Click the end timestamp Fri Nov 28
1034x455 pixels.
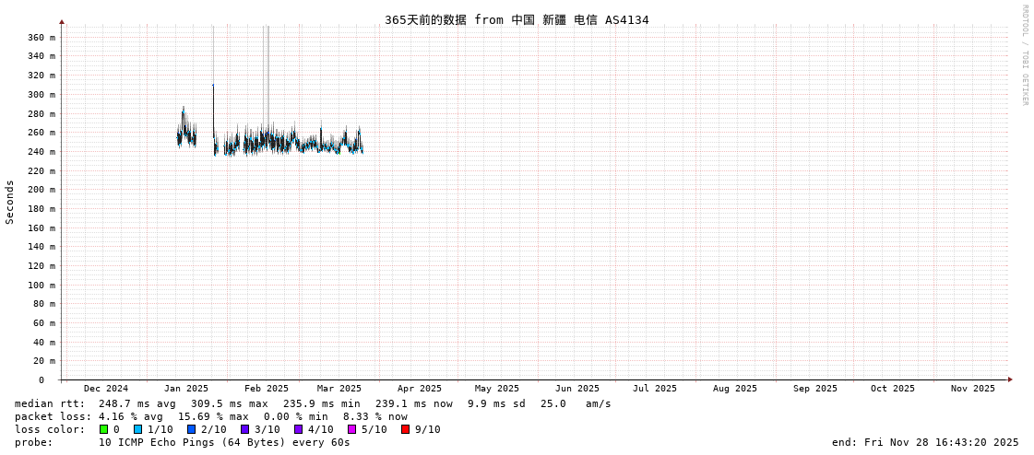click(x=925, y=442)
